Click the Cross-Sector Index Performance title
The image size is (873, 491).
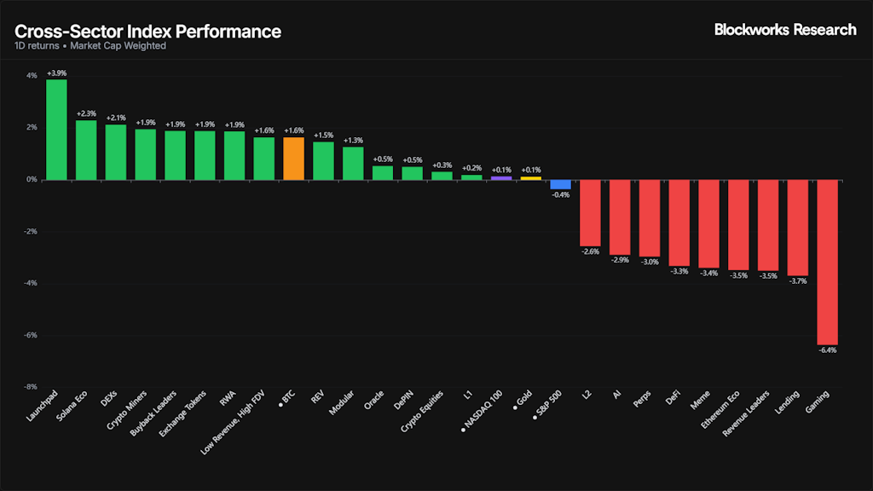[147, 32]
